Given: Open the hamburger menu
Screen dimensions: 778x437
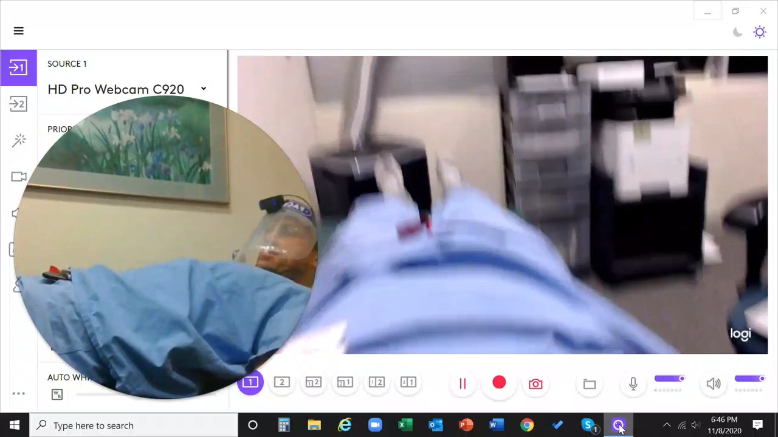Looking at the screenshot, I should [18, 30].
